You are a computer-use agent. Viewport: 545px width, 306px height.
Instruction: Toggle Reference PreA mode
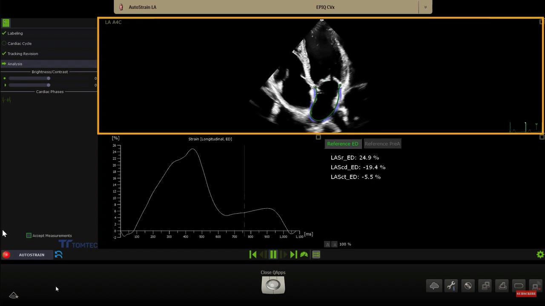click(x=382, y=144)
